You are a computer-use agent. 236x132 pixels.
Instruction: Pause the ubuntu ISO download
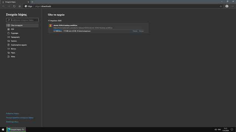(x=135, y=31)
